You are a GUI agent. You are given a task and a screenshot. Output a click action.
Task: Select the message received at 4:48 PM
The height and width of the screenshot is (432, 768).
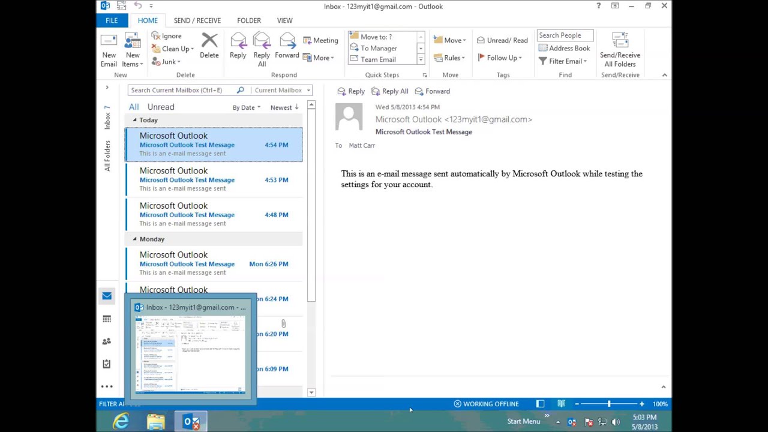point(214,214)
